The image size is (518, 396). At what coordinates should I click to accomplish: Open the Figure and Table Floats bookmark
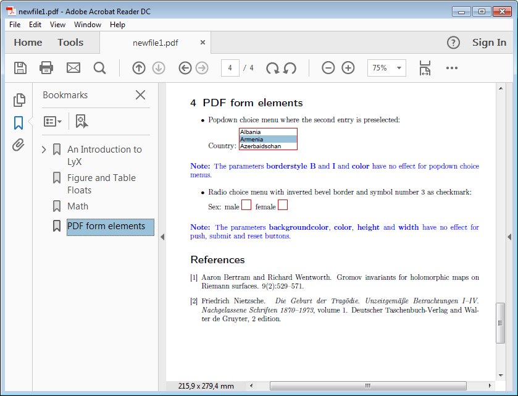coord(101,184)
